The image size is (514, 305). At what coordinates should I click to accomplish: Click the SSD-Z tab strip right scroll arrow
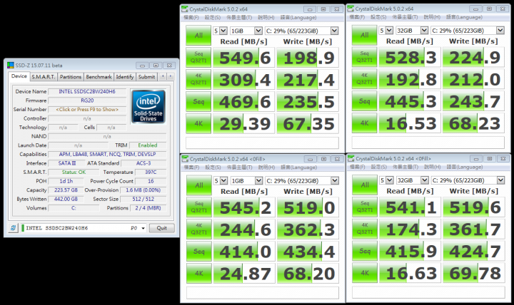(x=171, y=76)
